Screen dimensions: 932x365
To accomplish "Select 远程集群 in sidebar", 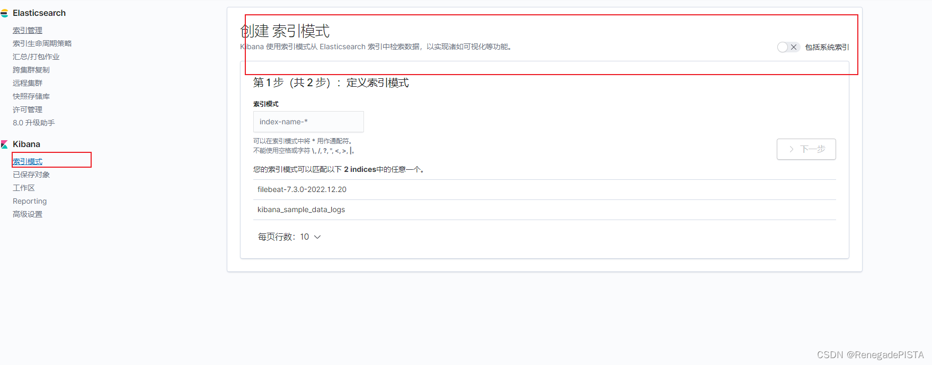I will [x=28, y=84].
